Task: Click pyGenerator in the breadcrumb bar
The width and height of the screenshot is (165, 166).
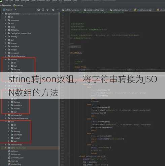Action: pos(5,5)
